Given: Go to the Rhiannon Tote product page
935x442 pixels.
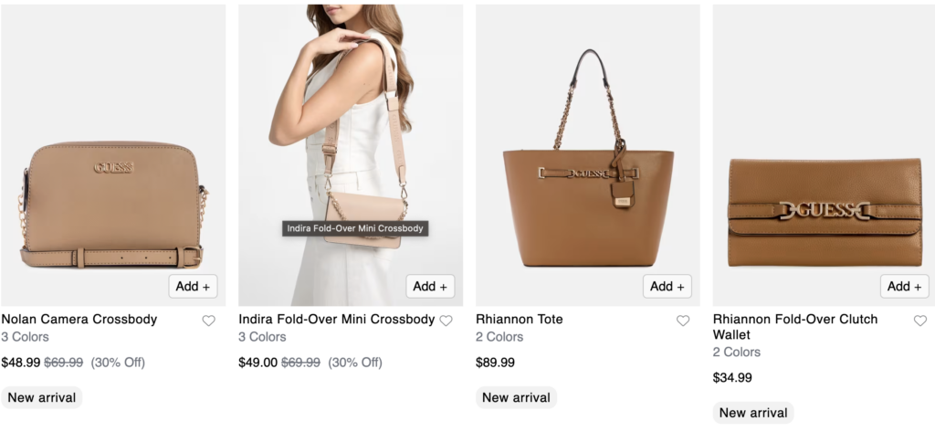Looking at the screenshot, I should (x=520, y=320).
